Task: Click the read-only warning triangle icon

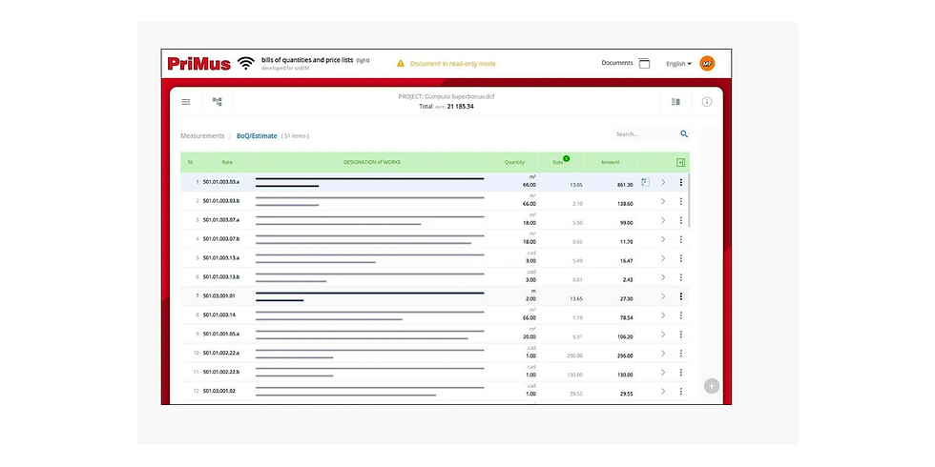Action: (401, 63)
